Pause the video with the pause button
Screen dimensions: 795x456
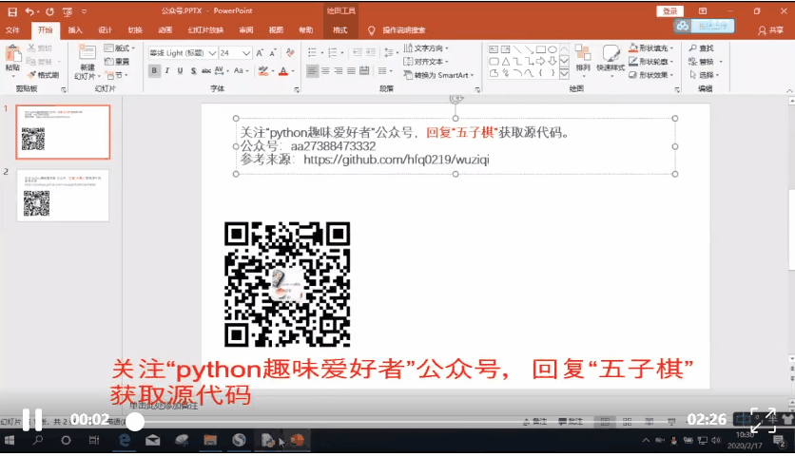pyautogui.click(x=32, y=420)
